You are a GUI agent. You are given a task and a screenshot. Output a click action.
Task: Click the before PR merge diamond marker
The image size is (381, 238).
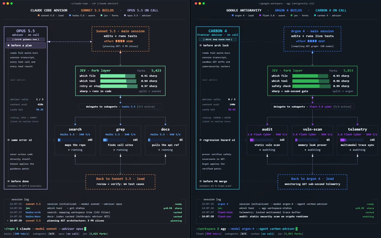pyautogui.click(x=200, y=181)
